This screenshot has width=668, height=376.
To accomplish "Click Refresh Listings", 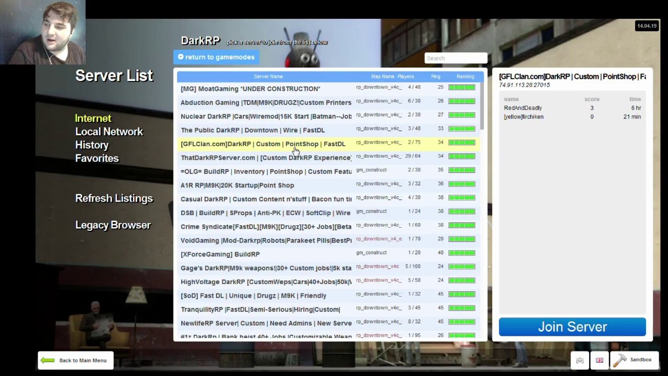I will (x=114, y=198).
